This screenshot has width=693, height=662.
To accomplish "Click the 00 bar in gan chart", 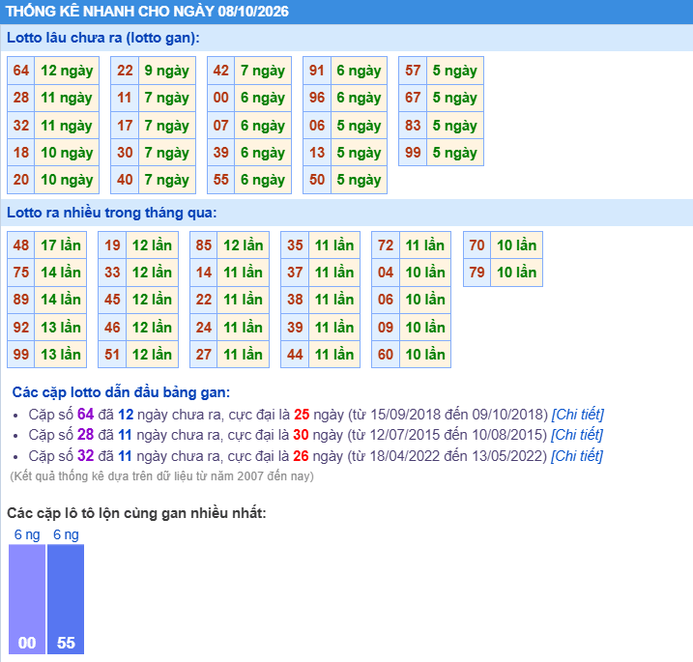I will point(27,599).
